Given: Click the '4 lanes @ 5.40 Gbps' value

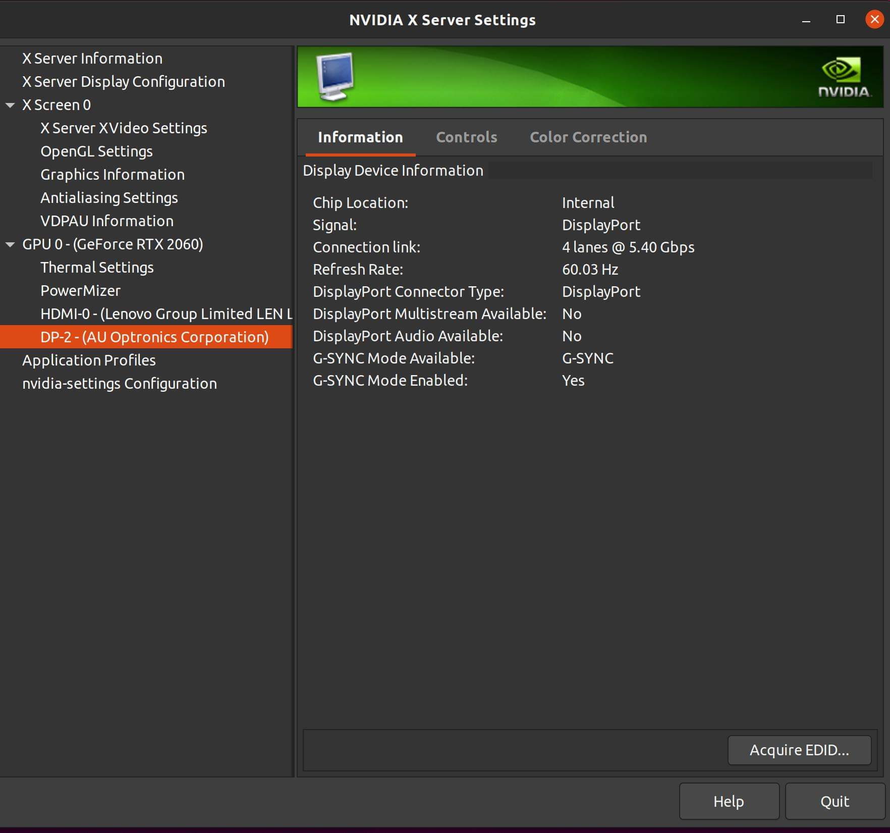Looking at the screenshot, I should 628,247.
